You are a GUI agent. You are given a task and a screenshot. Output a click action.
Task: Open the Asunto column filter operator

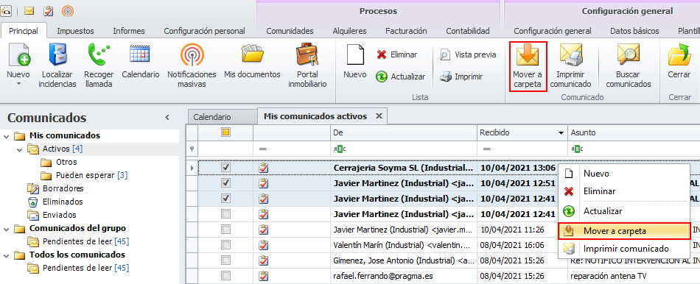pos(576,149)
